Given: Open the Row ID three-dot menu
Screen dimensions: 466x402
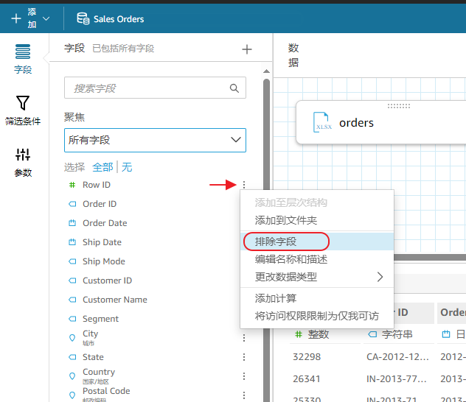Looking at the screenshot, I should point(244,185).
